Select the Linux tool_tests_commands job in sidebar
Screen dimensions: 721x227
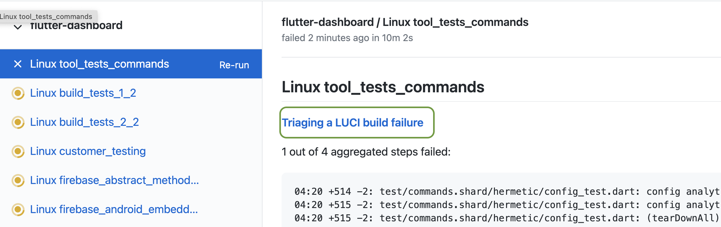point(99,64)
